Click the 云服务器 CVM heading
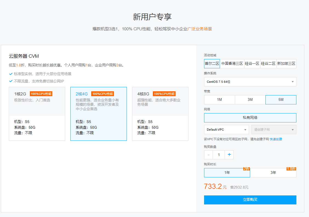The height and width of the screenshot is (217, 309). pos(24,56)
